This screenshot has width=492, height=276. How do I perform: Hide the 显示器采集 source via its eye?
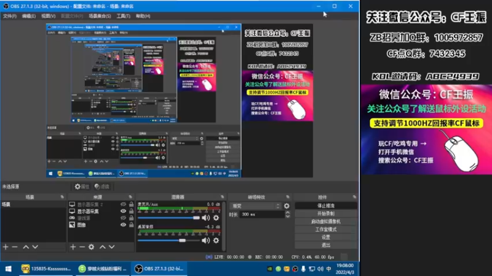pyautogui.click(x=124, y=211)
